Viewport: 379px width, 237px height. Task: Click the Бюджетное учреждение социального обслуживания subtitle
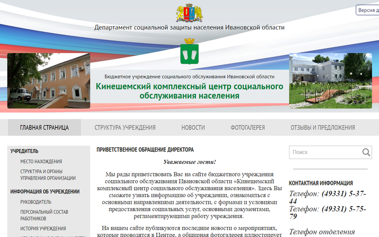tap(189, 77)
